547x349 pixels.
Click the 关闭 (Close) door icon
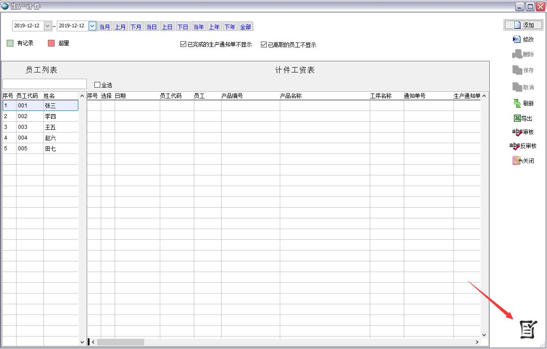517,161
